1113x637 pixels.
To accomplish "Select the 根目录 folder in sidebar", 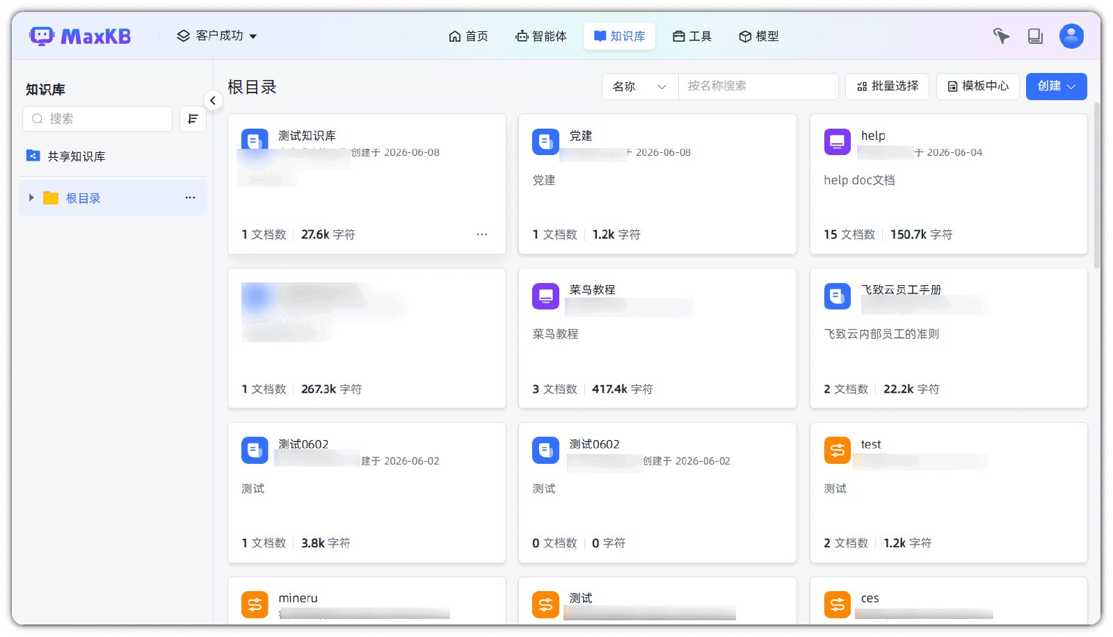I will click(x=113, y=197).
